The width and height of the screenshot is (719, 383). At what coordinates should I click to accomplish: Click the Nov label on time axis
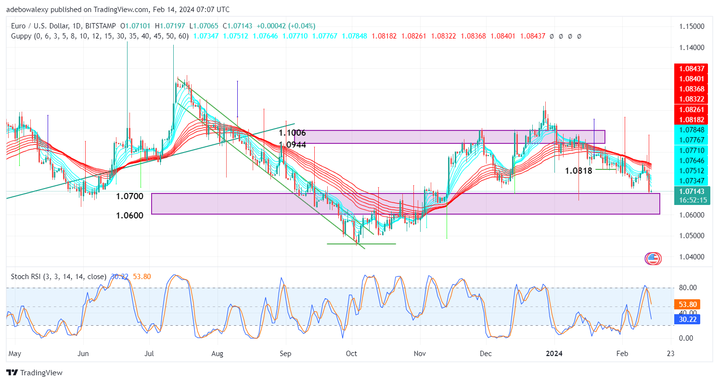[x=420, y=354]
